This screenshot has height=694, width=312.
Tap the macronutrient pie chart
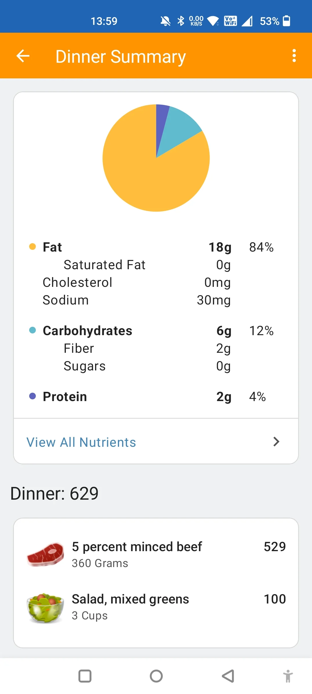pyautogui.click(x=156, y=158)
